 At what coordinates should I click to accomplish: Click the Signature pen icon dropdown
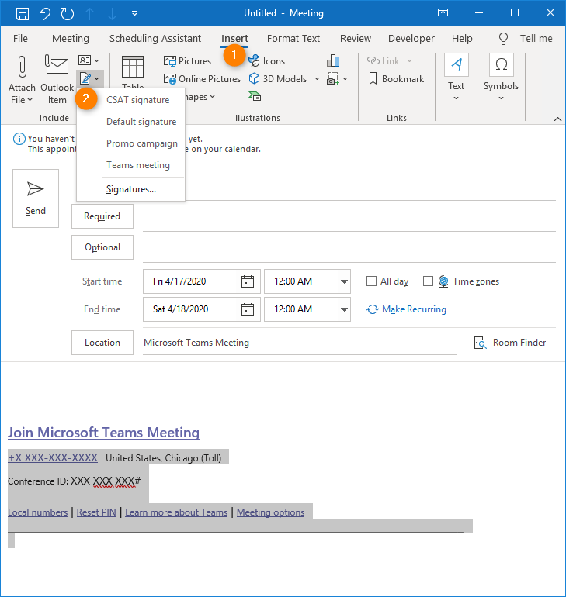[89, 79]
